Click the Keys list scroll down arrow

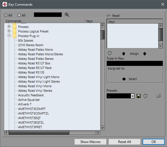pyautogui.click(x=160, y=46)
